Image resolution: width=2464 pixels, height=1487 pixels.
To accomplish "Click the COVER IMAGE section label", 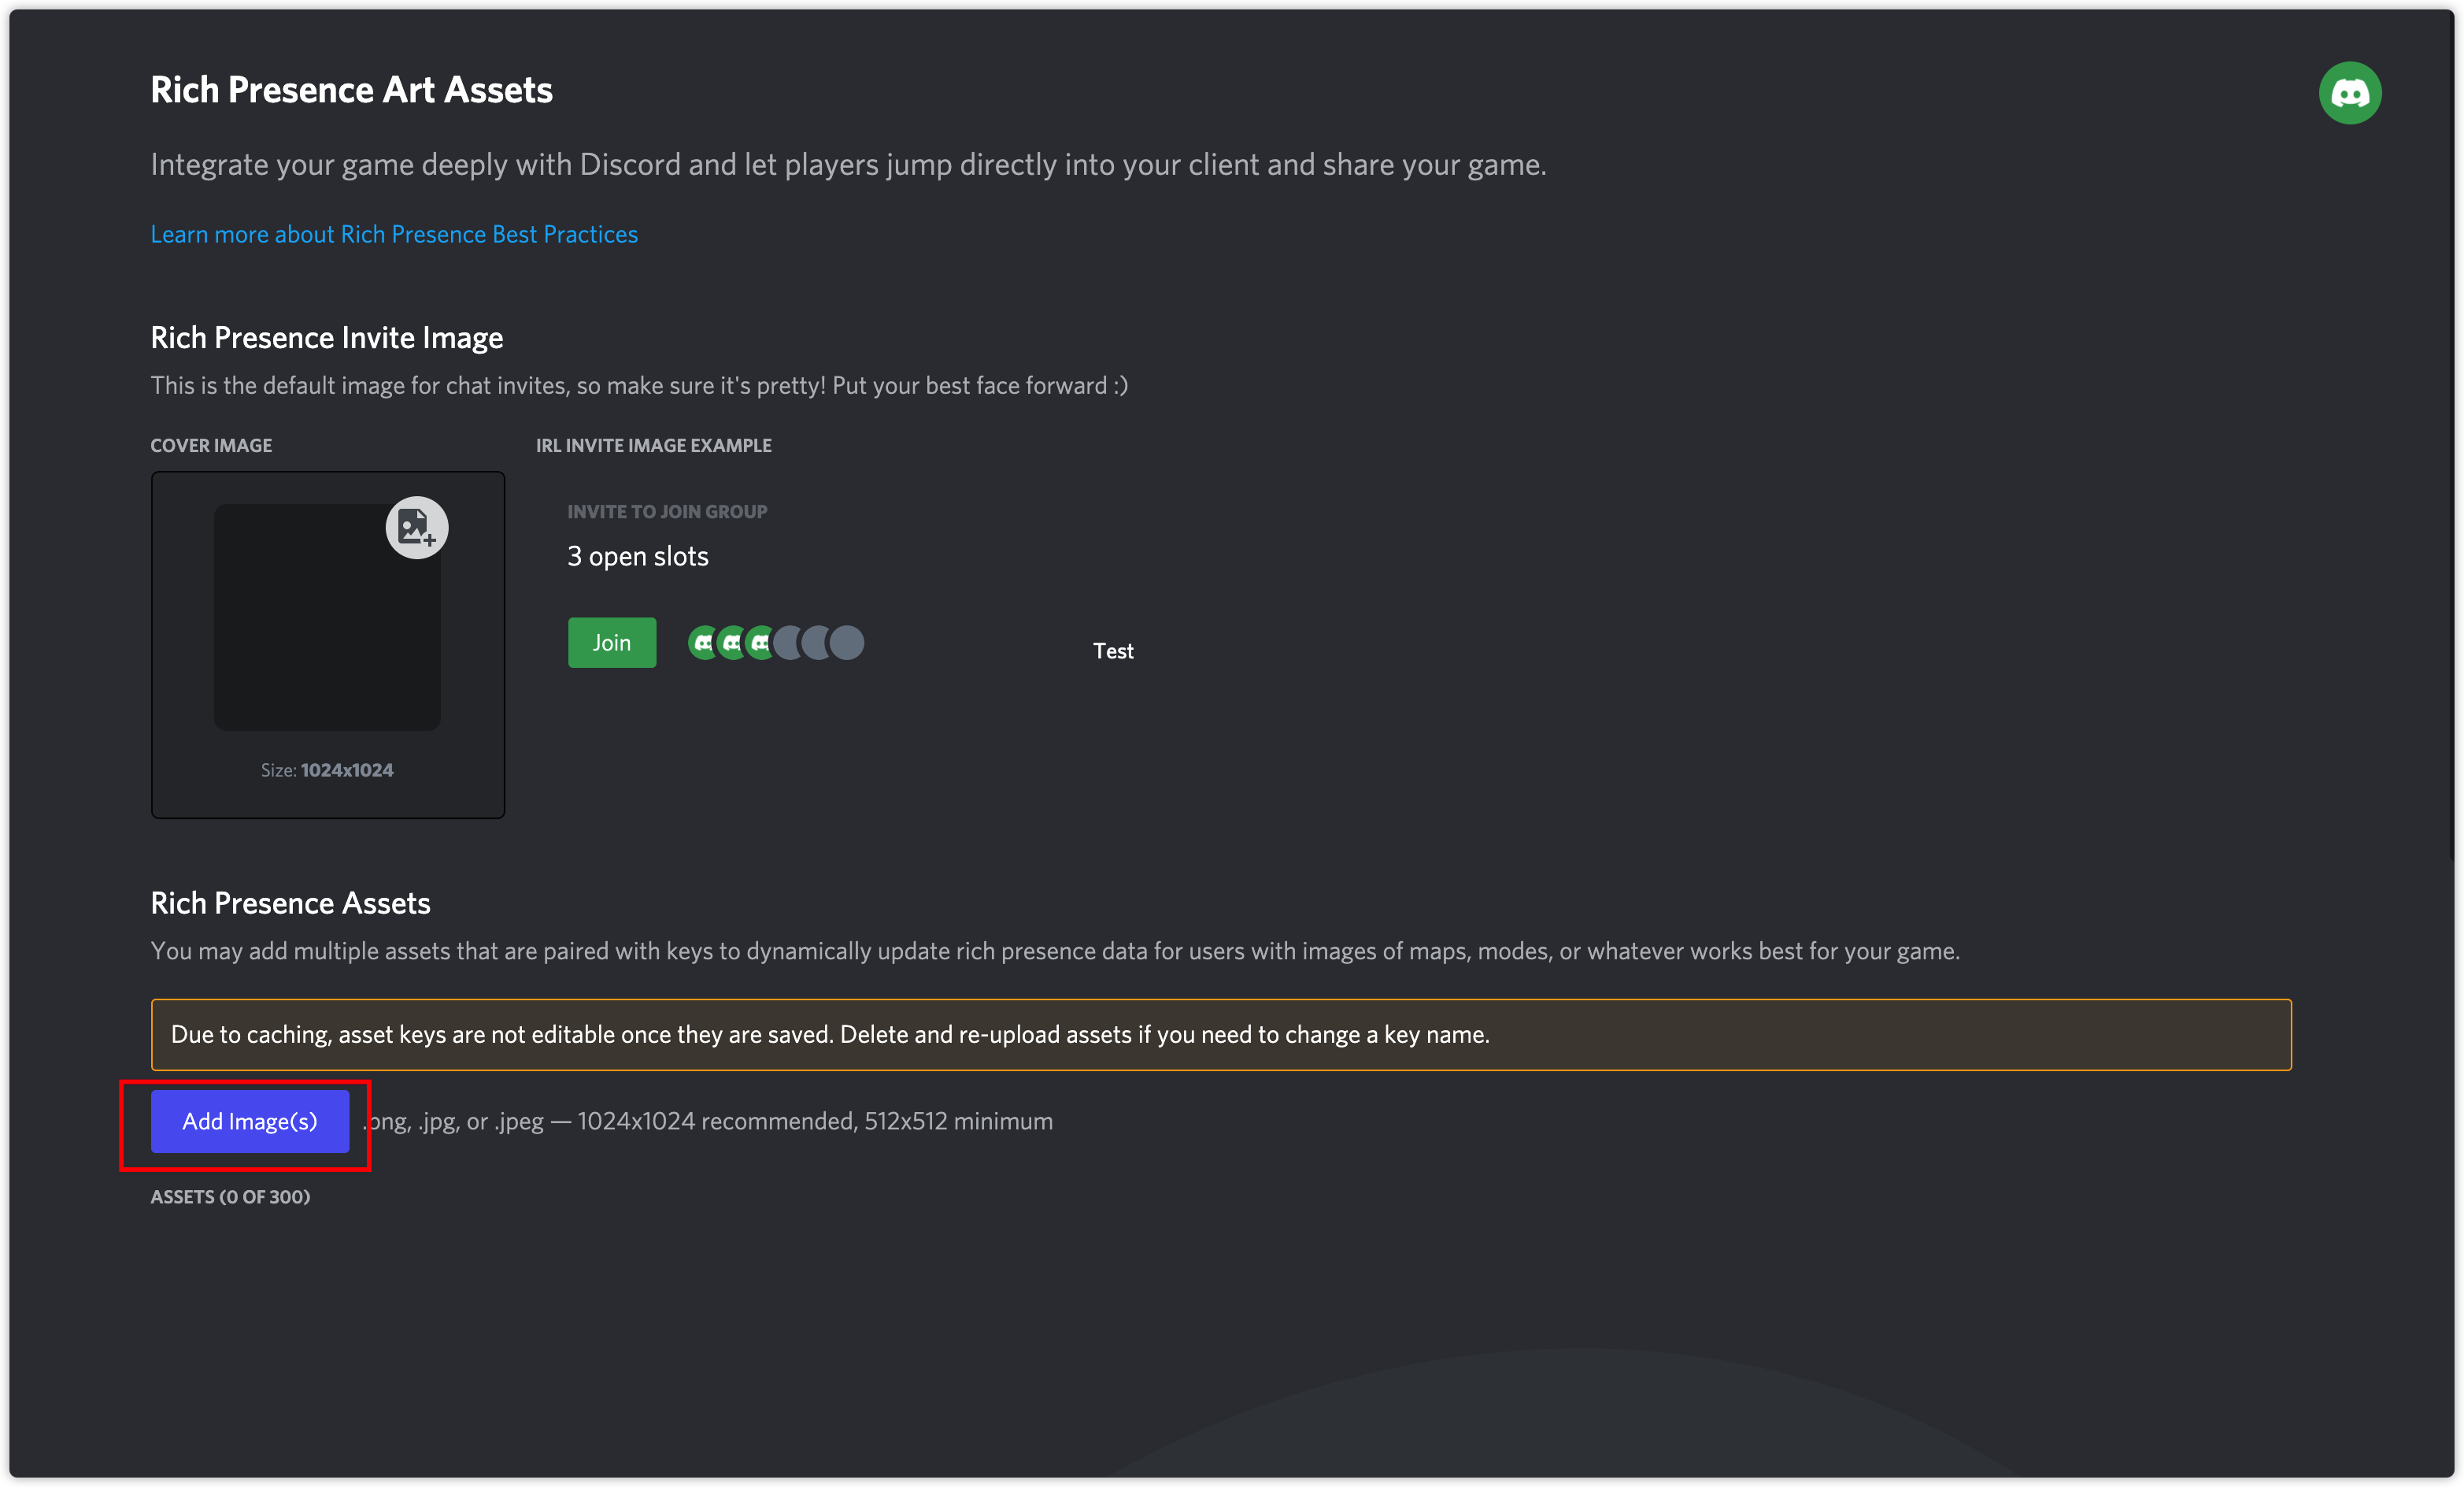I will point(211,445).
